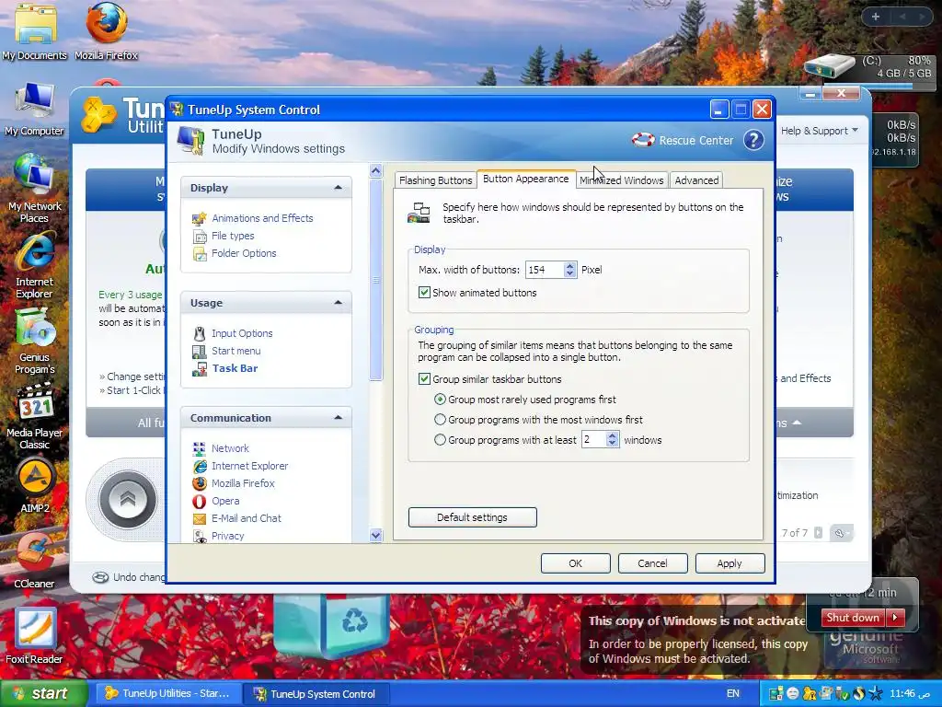Select Group programs with the most windows first
This screenshot has height=707, width=942.
click(x=440, y=420)
